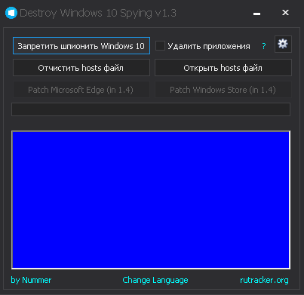Click the Открыть hosts файл button
Image resolution: width=304 pixels, height=295 pixels.
tap(223, 68)
